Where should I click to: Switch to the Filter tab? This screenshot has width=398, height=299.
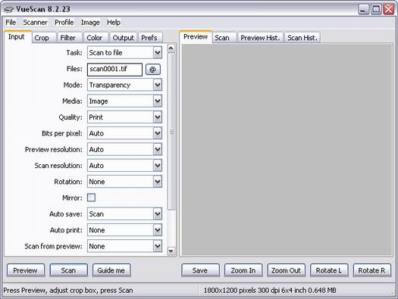tap(70, 38)
